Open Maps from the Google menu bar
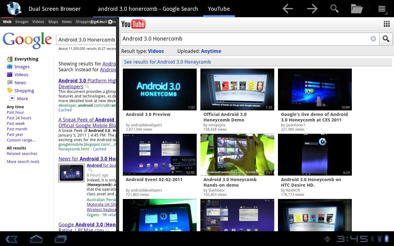394x246 pixels. [x=53, y=22]
